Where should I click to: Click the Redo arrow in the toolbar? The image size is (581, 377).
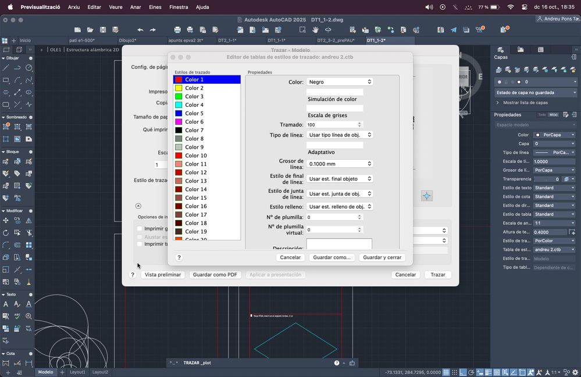(153, 30)
